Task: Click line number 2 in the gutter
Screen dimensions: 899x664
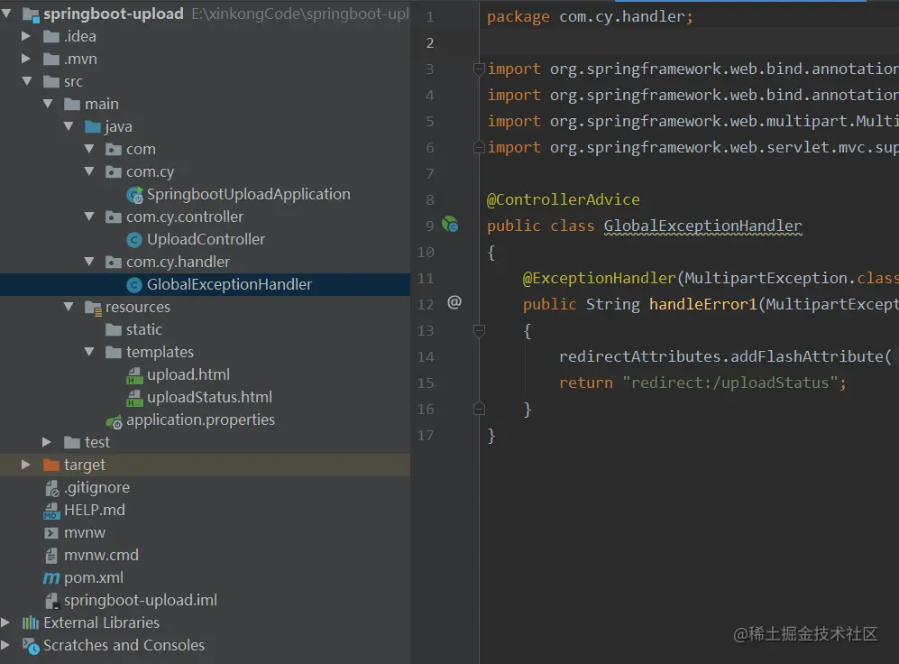Action: tap(429, 43)
